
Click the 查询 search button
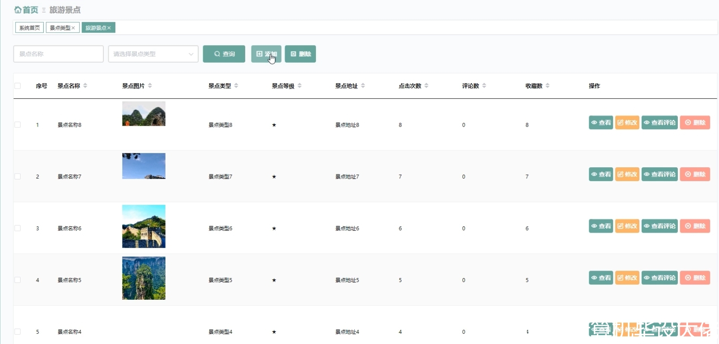(224, 54)
